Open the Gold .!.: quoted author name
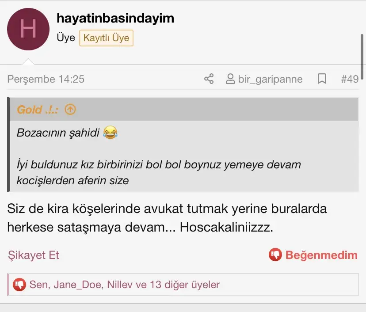The image size is (366, 312). [x=37, y=110]
